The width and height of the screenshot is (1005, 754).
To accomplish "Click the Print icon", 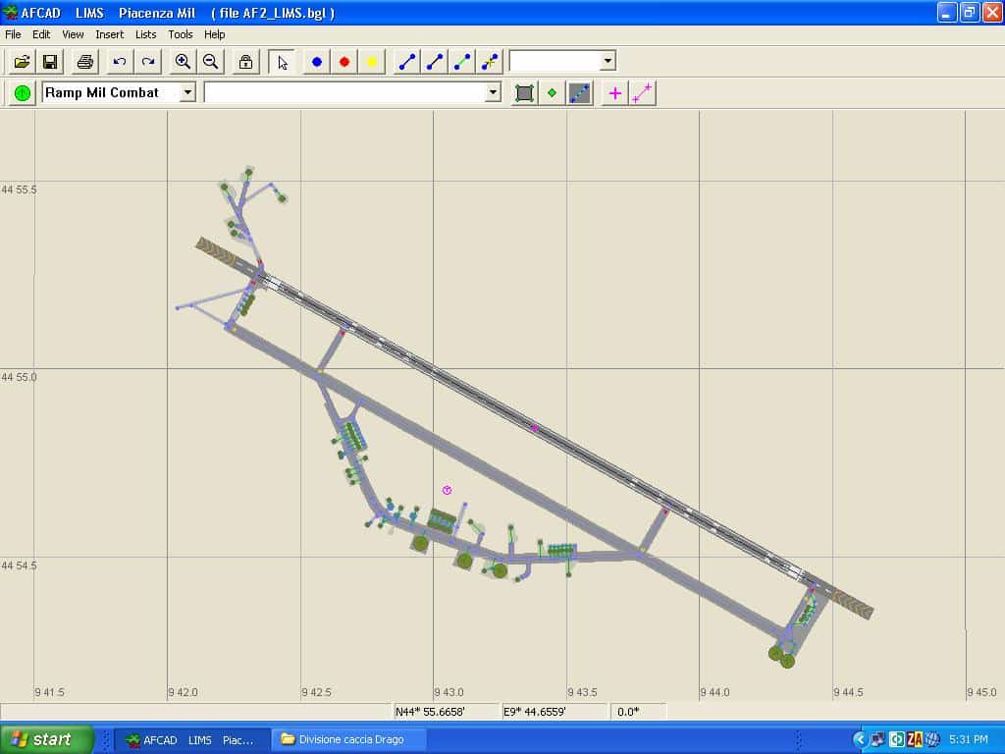I will pos(85,62).
